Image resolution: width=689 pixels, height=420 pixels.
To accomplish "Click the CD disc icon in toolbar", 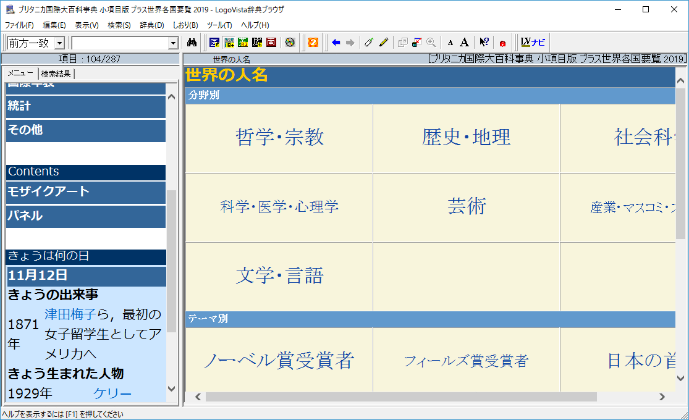I will pos(290,43).
